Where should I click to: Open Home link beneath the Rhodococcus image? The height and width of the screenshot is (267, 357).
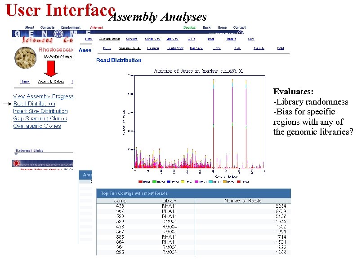pyautogui.click(x=25, y=81)
